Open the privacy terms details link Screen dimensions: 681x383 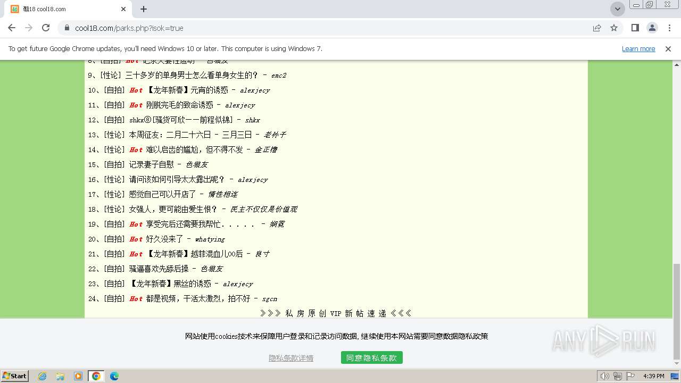[291, 358]
